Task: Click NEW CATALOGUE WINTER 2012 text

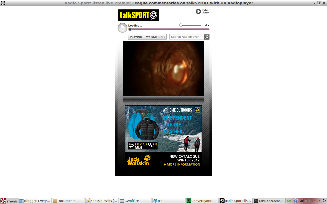Action: pyautogui.click(x=184, y=158)
